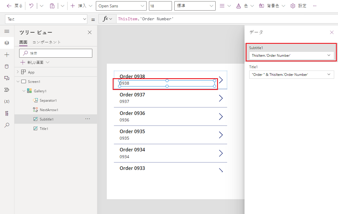Click the paste clipboard icon
The height and width of the screenshot is (214, 338).
tap(52, 6)
